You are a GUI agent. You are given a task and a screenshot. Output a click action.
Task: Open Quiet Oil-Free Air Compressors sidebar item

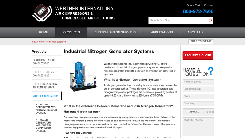(47, 74)
